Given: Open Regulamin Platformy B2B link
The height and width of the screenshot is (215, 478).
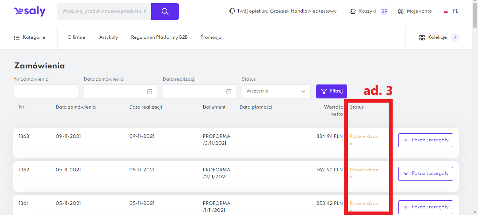Looking at the screenshot, I should (159, 37).
